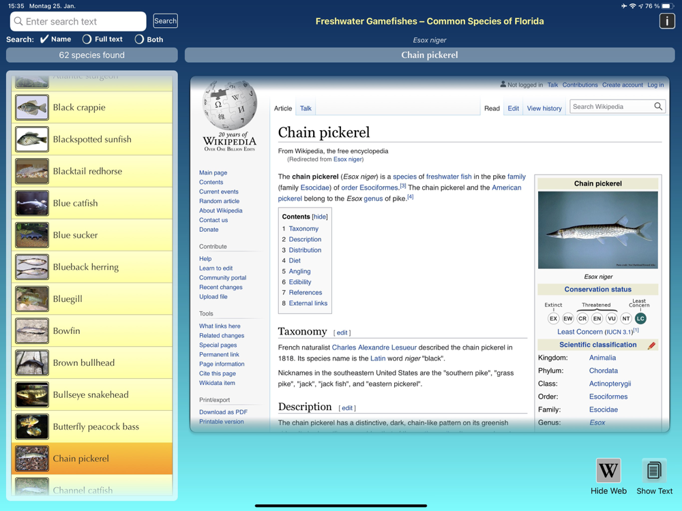Select Bowfin in species list
The height and width of the screenshot is (511, 682).
pos(92,331)
